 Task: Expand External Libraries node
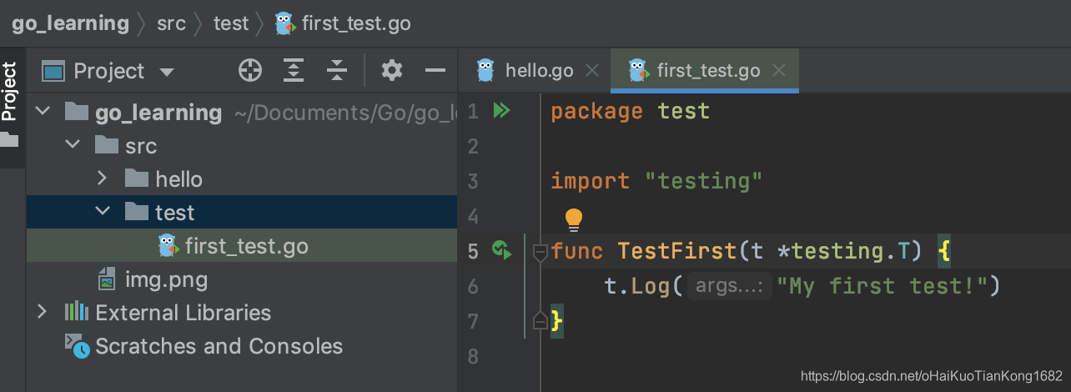[x=42, y=312]
